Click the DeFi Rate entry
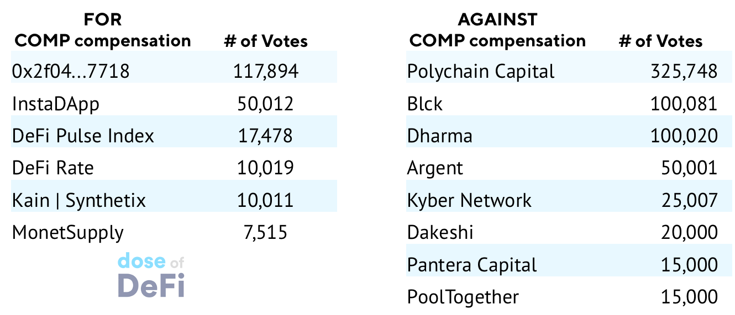Viewport: 735px width, 315px height. point(53,167)
